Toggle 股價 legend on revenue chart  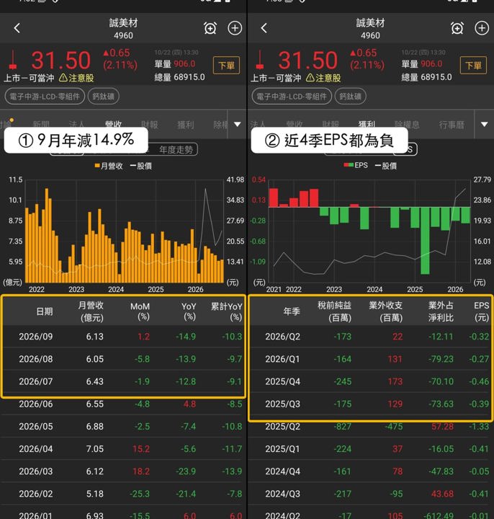(141, 166)
